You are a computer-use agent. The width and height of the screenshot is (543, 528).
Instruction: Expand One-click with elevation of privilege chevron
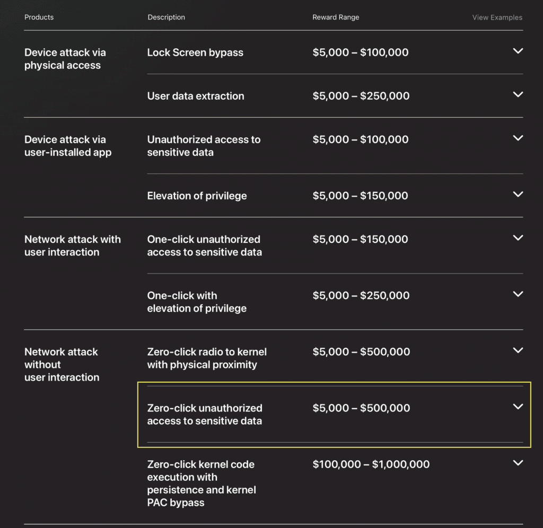(x=518, y=294)
